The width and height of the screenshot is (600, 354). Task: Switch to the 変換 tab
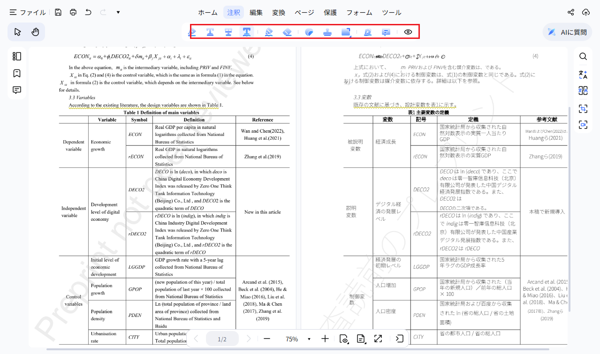pyautogui.click(x=279, y=13)
